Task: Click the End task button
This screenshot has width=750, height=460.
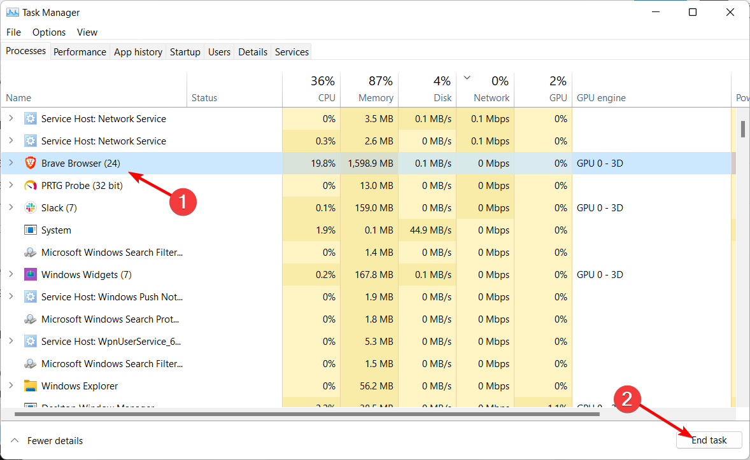Action: click(x=709, y=440)
